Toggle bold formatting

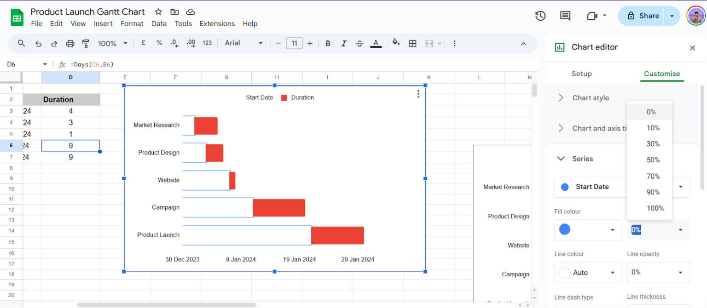pyautogui.click(x=328, y=43)
